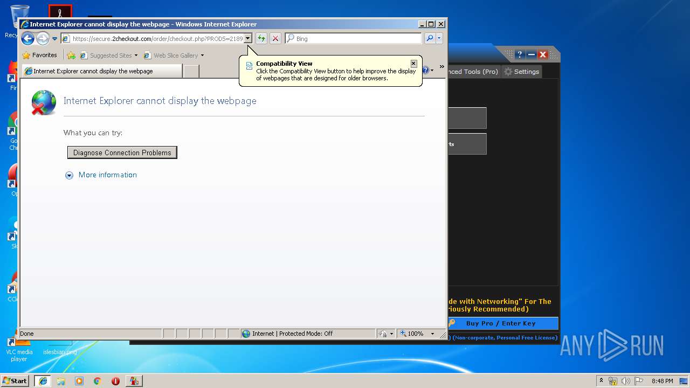The height and width of the screenshot is (388, 690).
Task: Open the Web Slice Gallery dropdown
Action: coord(174,55)
